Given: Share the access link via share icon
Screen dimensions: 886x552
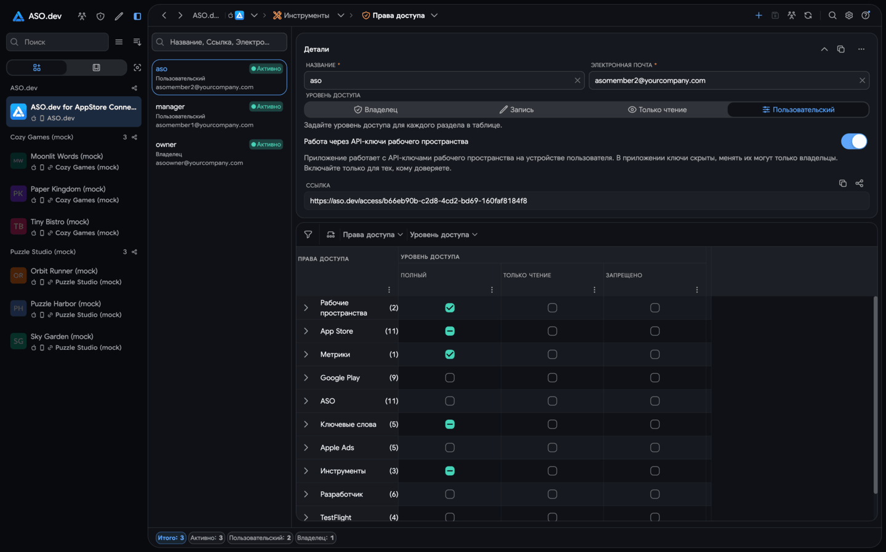Looking at the screenshot, I should tap(860, 183).
